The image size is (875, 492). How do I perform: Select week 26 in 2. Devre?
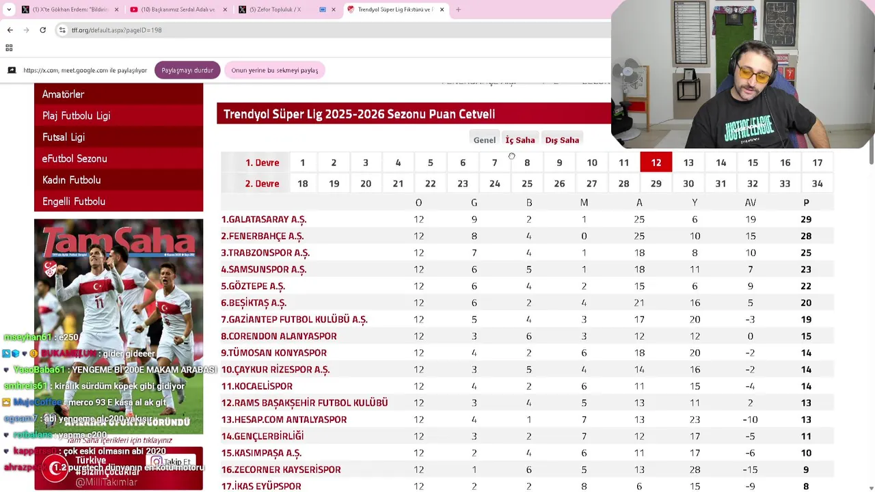(x=559, y=184)
